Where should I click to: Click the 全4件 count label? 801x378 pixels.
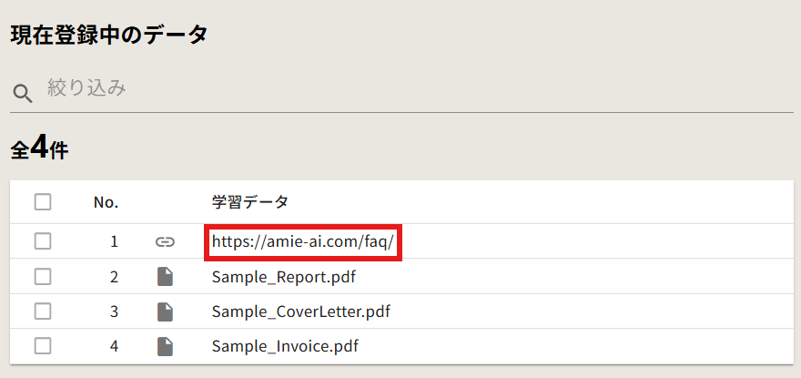(x=39, y=148)
